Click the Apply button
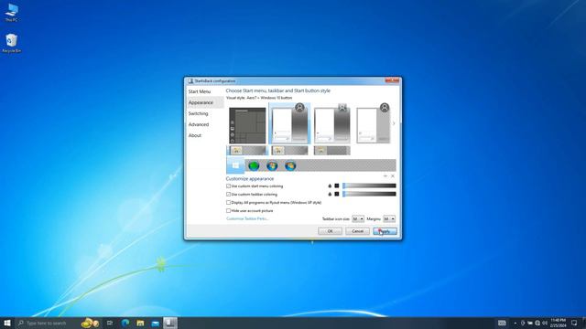 pos(385,231)
